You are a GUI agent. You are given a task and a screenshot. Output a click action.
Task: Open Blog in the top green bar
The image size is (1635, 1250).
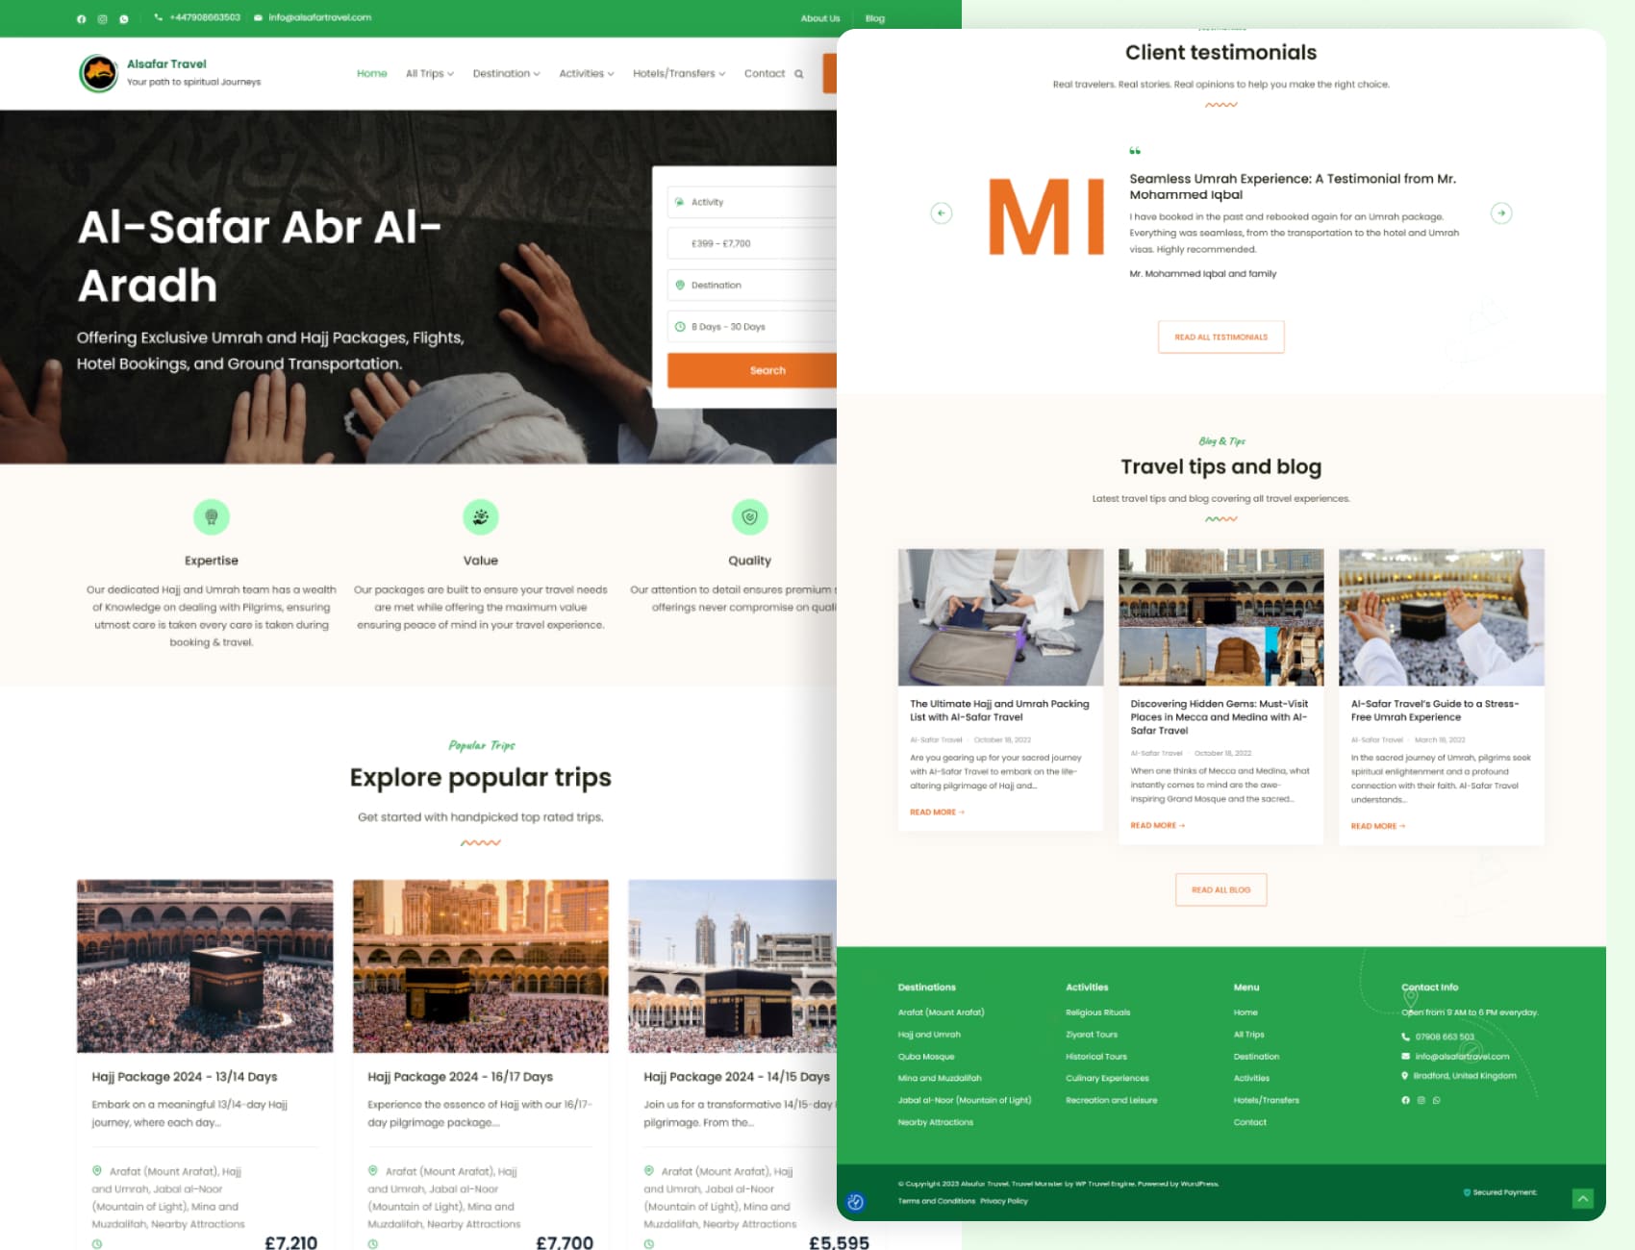pyautogui.click(x=875, y=18)
